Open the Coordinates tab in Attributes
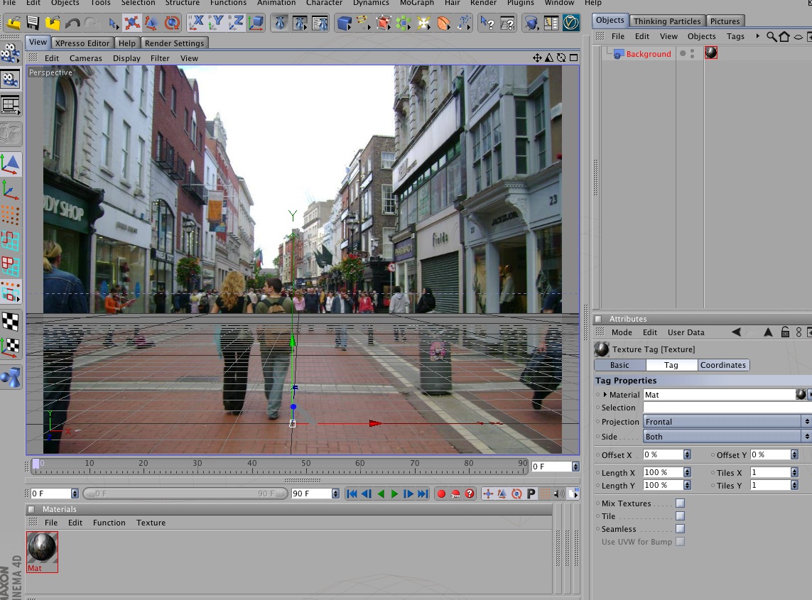Viewport: 812px width, 600px height. point(722,365)
